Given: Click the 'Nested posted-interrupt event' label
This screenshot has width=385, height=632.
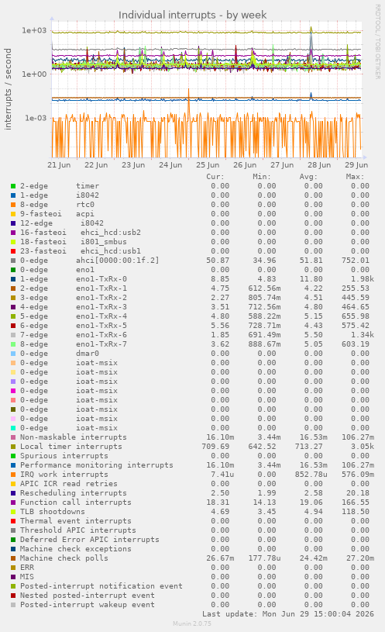Looking at the screenshot, I should tap(88, 596).
